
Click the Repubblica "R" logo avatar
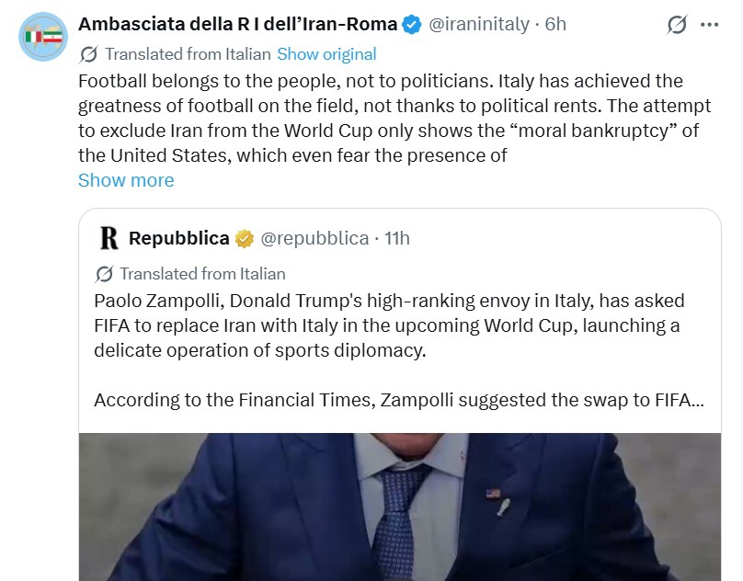pos(109,239)
